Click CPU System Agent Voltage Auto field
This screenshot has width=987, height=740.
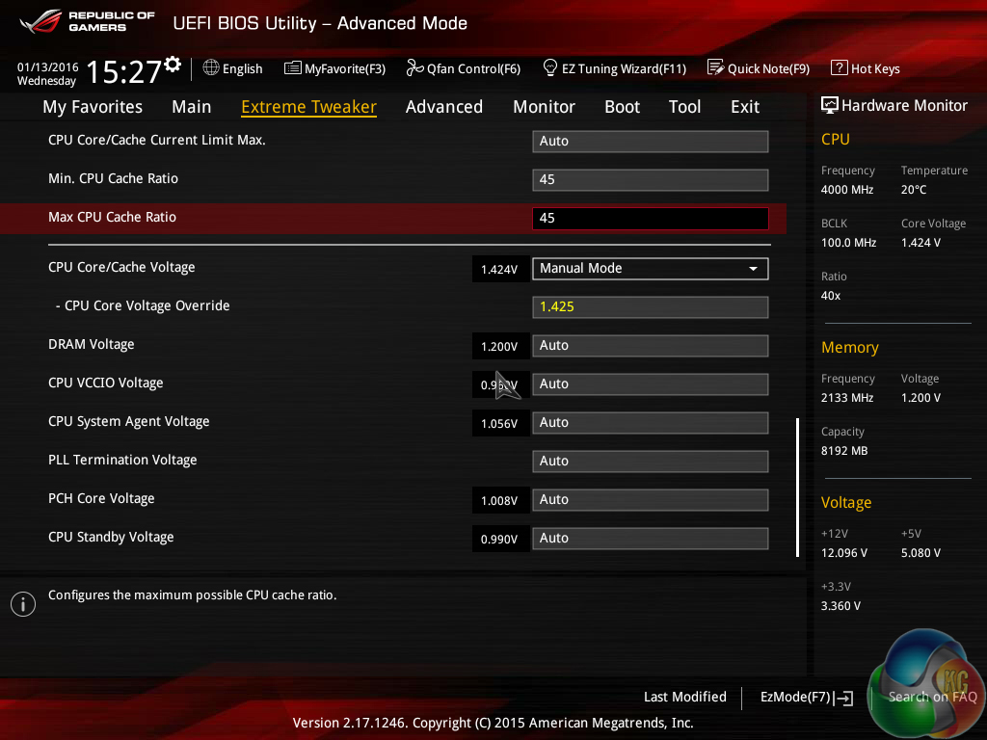[x=651, y=422]
